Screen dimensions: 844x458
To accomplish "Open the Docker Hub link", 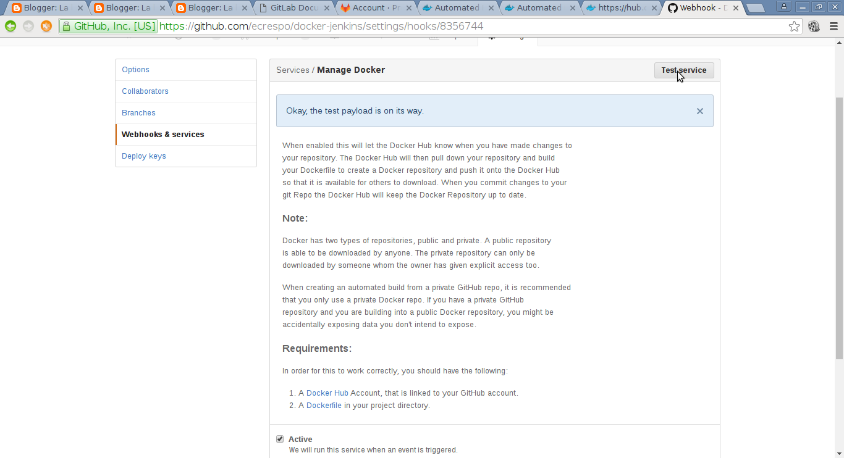I will (327, 393).
